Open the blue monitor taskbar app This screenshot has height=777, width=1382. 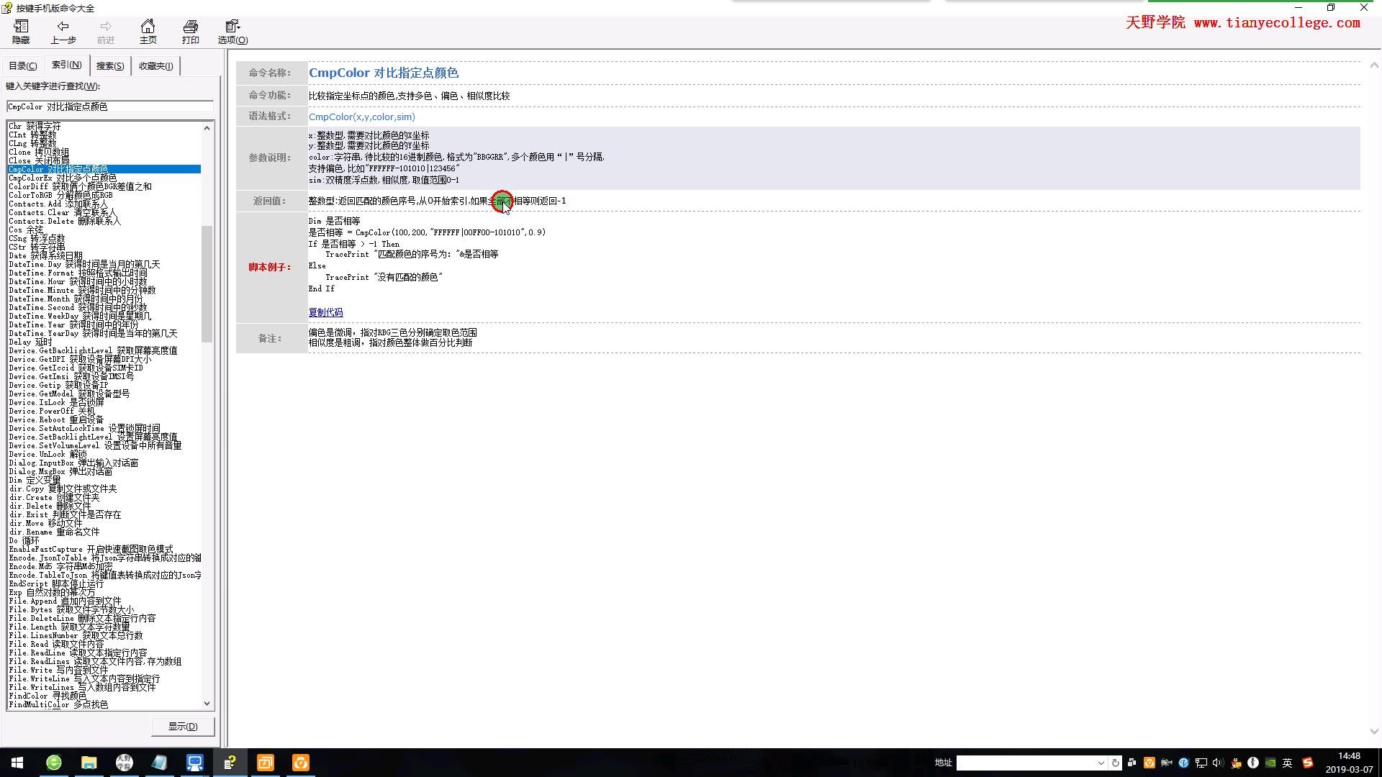tap(194, 763)
